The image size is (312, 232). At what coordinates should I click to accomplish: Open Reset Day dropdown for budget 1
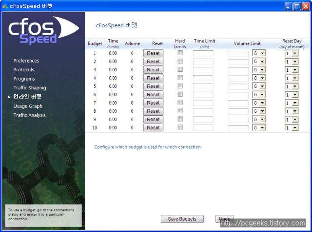tap(292, 53)
